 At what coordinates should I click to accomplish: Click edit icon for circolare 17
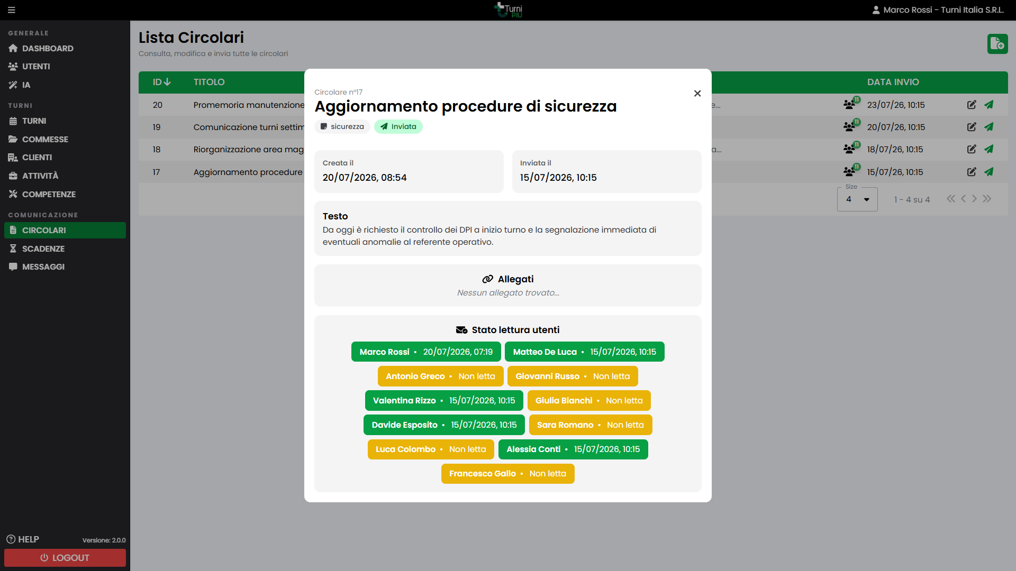click(x=972, y=172)
